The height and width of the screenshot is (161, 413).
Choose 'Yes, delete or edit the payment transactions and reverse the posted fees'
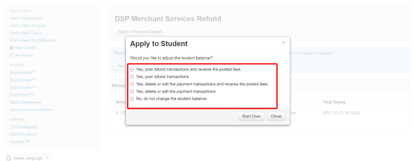132,84
